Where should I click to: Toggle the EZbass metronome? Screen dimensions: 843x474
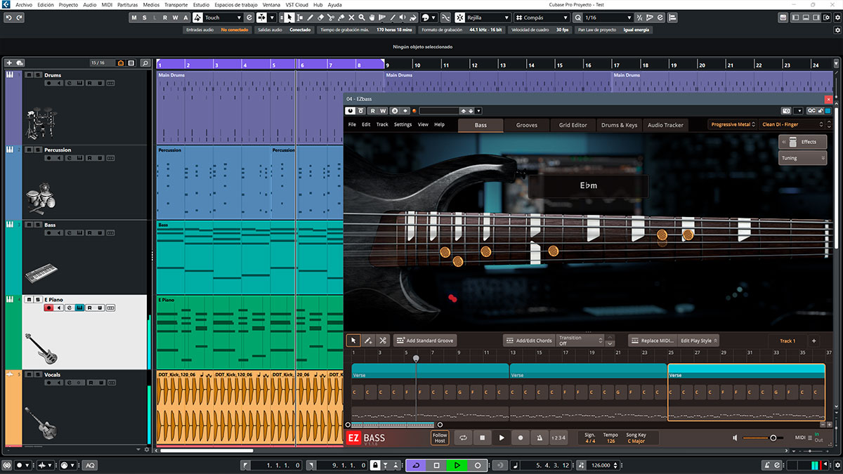539,437
